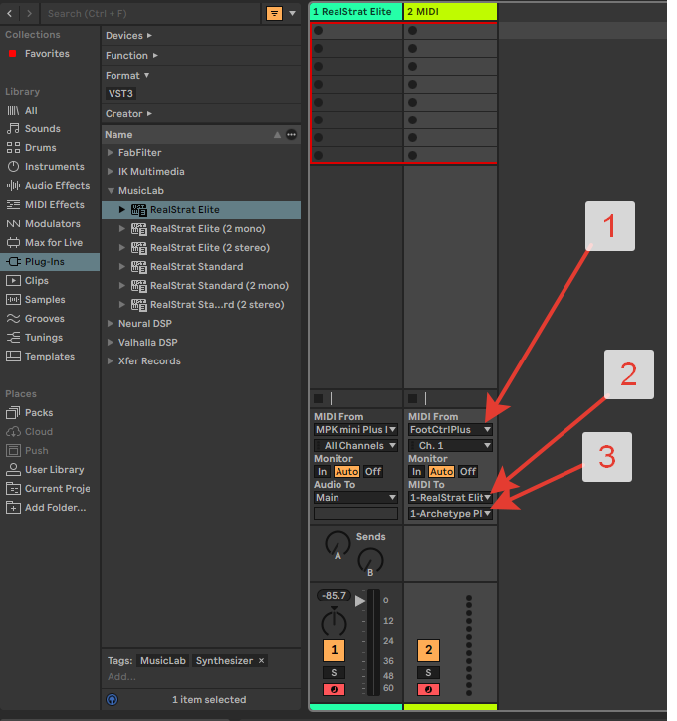Expand the FabFilter folder
Image resolution: width=677 pixels, height=721 pixels.
(x=111, y=152)
